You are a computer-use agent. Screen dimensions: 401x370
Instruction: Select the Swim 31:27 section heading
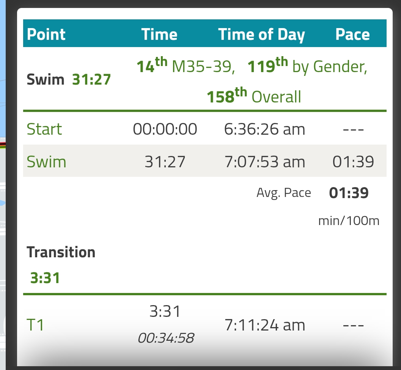(x=69, y=79)
